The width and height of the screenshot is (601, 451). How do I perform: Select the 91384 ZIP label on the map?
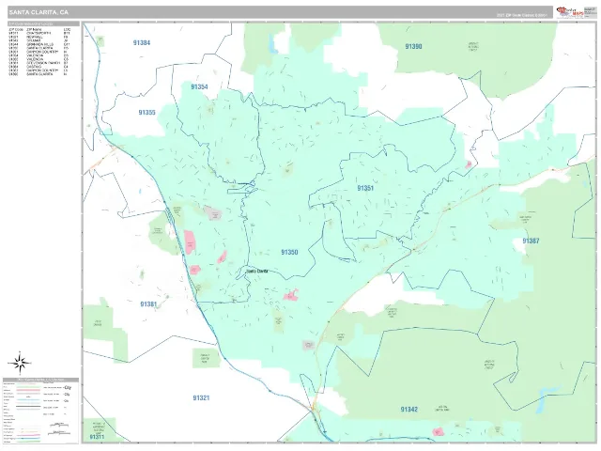coord(142,42)
